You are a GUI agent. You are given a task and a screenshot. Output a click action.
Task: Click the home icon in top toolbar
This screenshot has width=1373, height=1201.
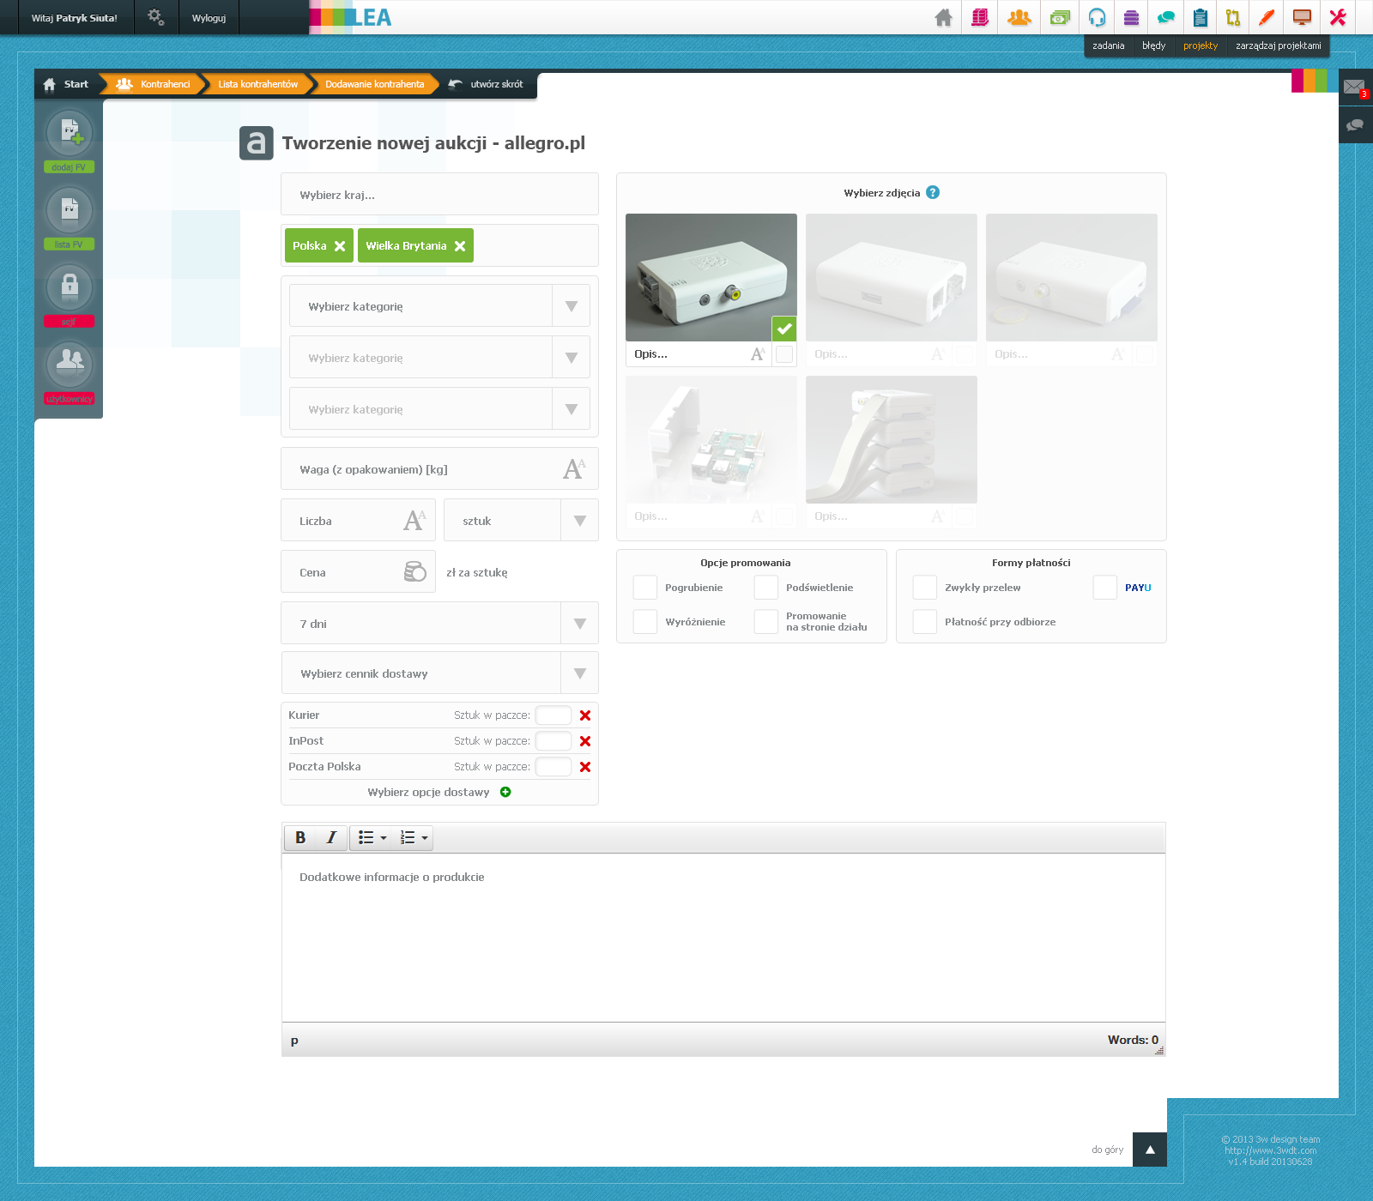[x=943, y=18]
